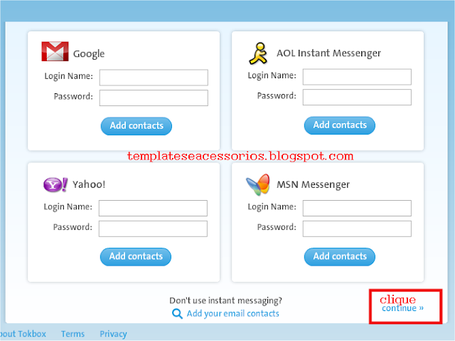Click the Gmail envelope logo
The image size is (455, 341).
(55, 51)
